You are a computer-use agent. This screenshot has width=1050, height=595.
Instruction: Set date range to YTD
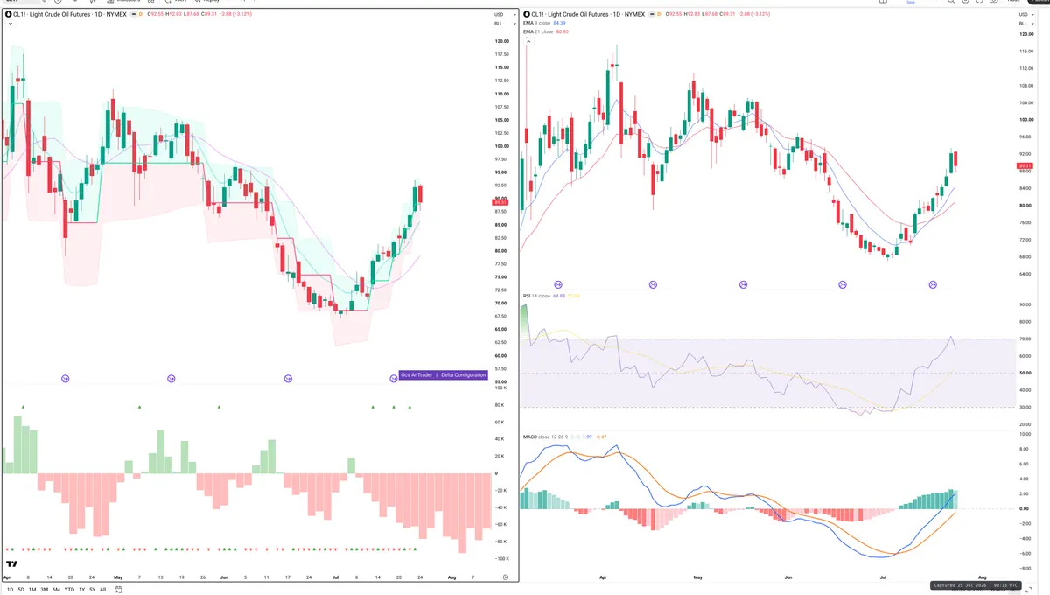69,590
